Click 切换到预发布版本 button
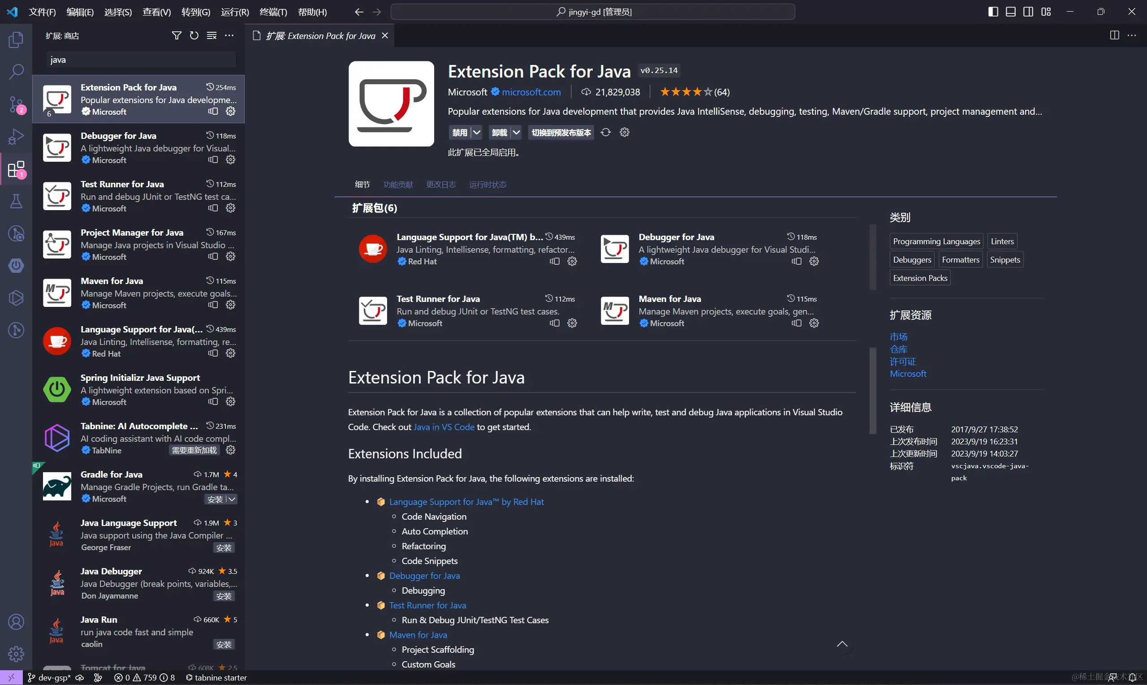Image resolution: width=1147 pixels, height=685 pixels. click(x=561, y=133)
